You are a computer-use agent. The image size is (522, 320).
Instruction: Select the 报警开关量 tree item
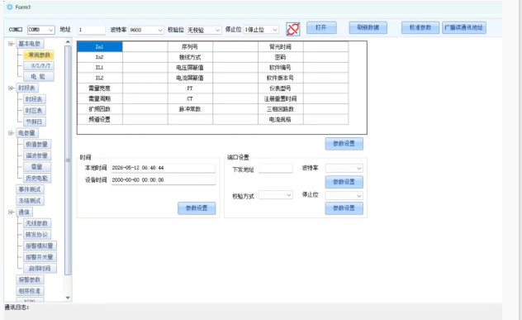click(x=40, y=257)
